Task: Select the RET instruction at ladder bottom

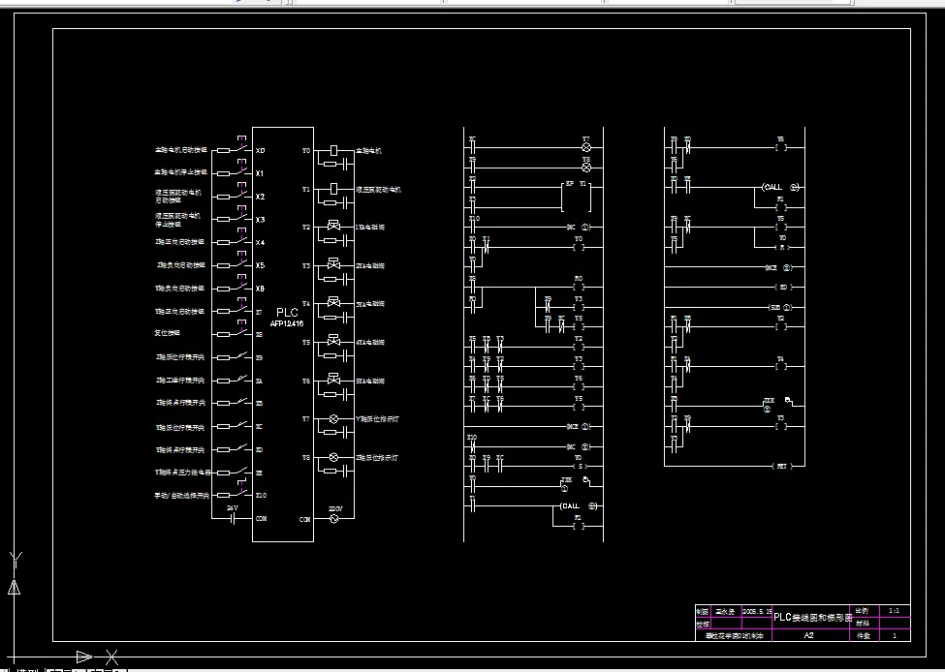Action: click(x=781, y=466)
